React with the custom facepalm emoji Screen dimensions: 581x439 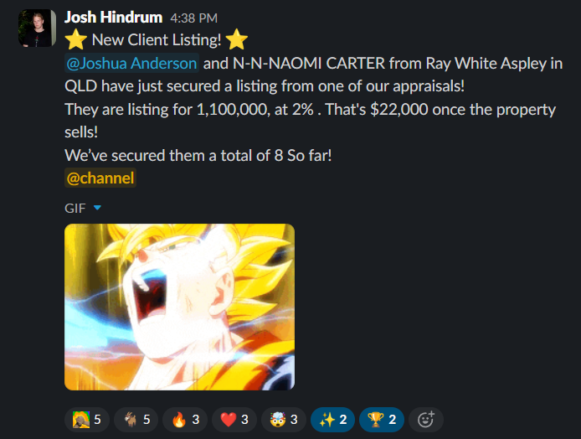click(x=87, y=420)
